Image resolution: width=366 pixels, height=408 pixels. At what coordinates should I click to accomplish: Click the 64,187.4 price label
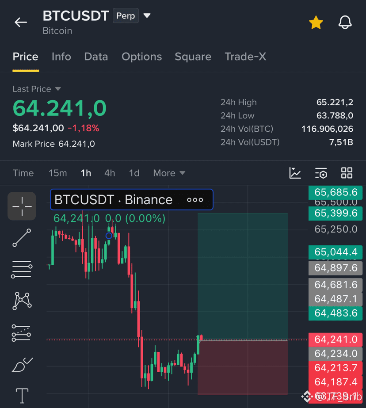pyautogui.click(x=335, y=382)
